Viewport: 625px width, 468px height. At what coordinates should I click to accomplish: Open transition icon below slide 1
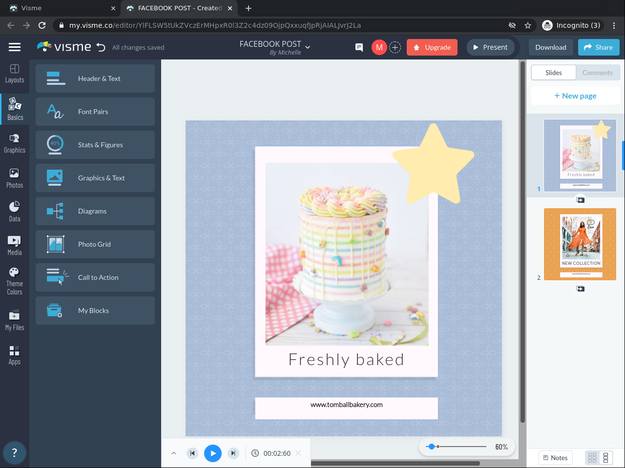580,200
